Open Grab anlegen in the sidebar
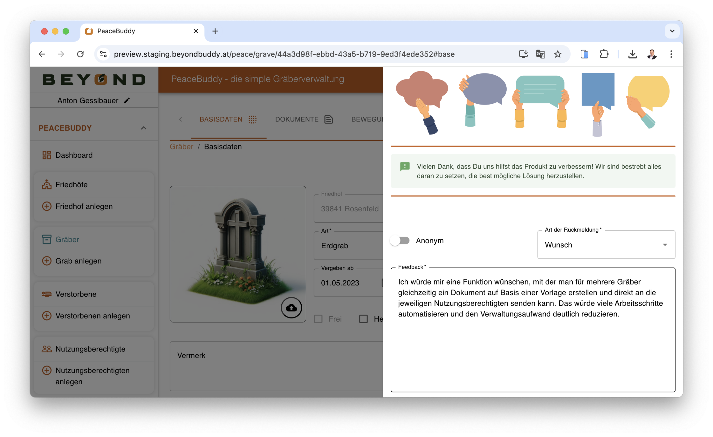This screenshot has width=713, height=437. 78,261
